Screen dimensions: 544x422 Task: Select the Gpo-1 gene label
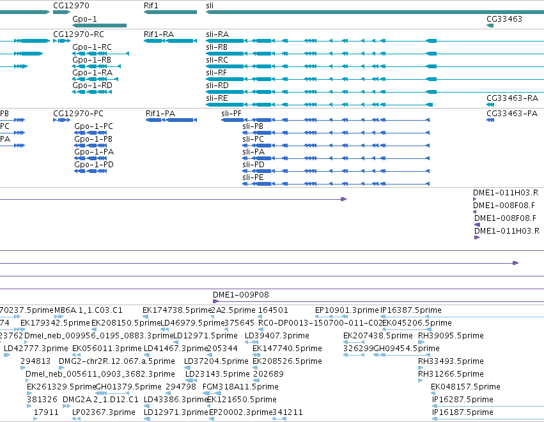pos(84,19)
